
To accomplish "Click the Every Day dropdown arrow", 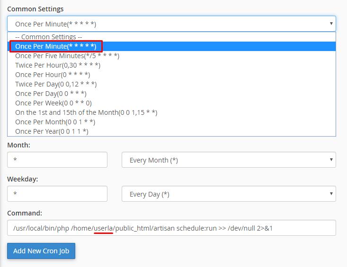I will pyautogui.click(x=330, y=194).
